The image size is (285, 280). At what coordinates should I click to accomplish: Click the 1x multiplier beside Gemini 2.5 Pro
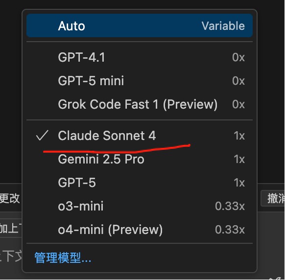[239, 159]
